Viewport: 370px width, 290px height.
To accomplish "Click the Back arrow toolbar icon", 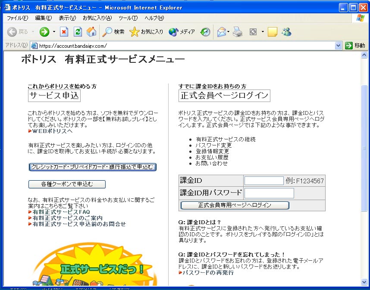I will [x=12, y=32].
